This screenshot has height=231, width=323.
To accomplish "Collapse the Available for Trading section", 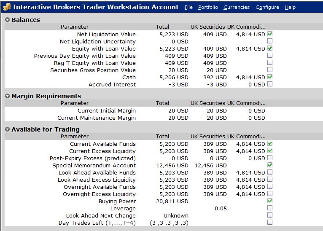I will point(8,129).
